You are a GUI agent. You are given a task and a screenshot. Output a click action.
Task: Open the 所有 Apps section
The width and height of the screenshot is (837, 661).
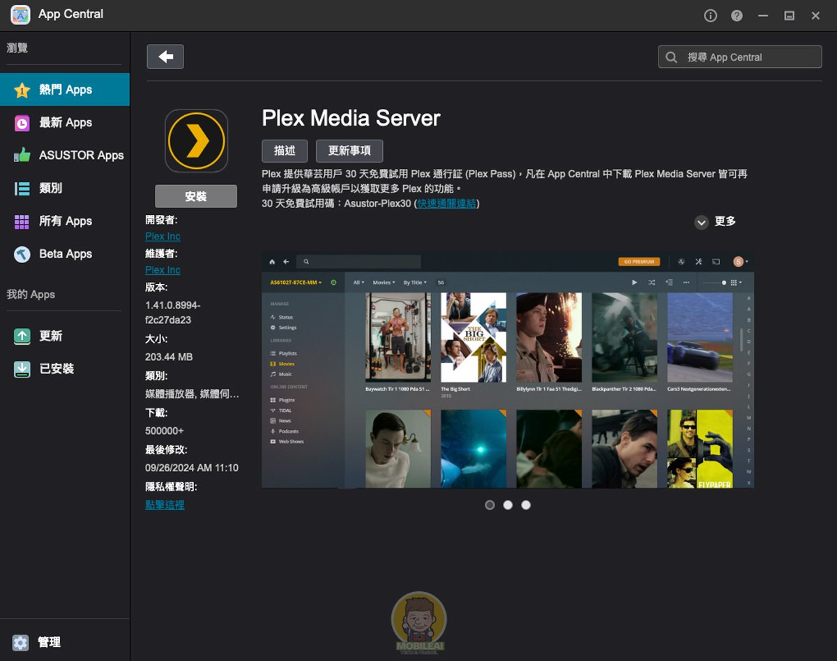tap(65, 221)
